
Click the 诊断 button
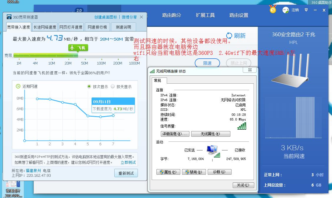coord(219,172)
